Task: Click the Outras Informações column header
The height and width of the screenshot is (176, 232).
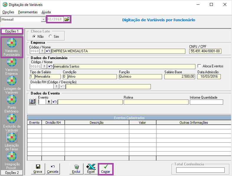Action: click(x=194, y=123)
